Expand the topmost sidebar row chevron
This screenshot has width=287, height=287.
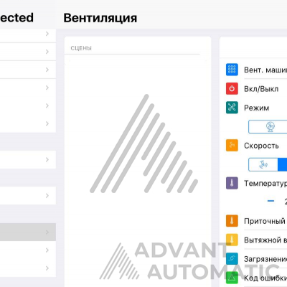[47, 34]
